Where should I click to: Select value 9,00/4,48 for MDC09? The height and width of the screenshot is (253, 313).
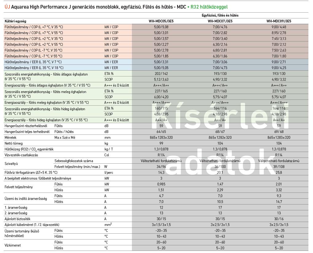(x=279, y=27)
